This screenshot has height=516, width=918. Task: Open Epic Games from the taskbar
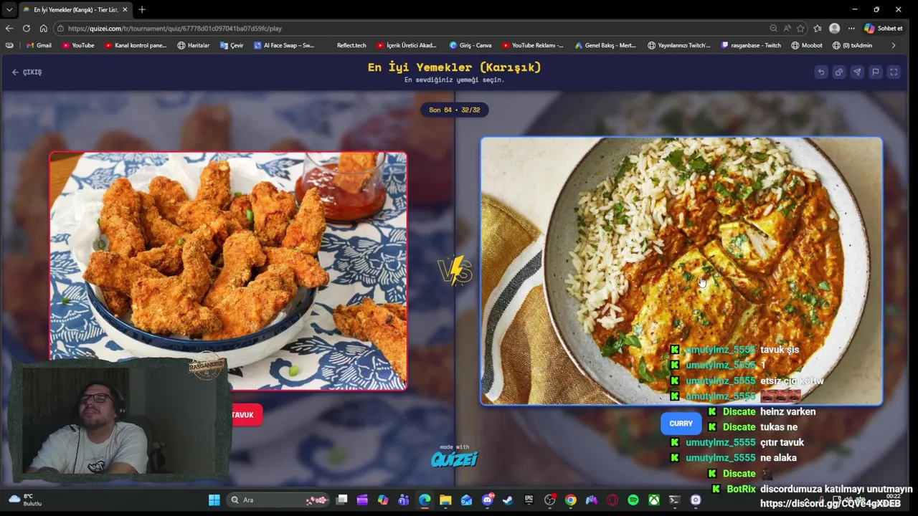tap(529, 500)
